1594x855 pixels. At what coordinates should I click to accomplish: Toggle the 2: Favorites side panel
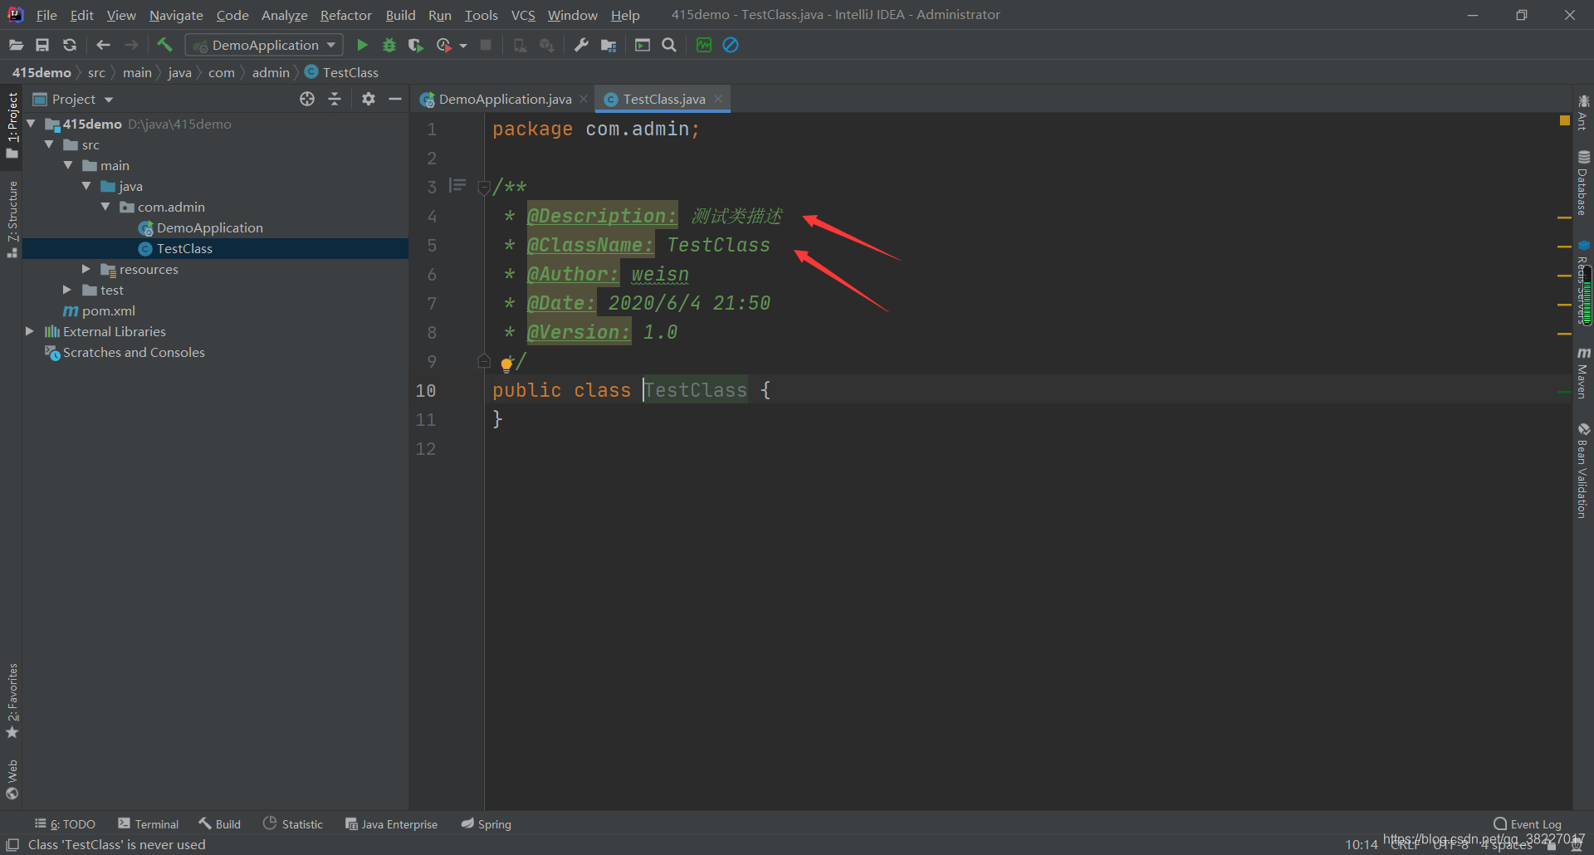point(12,700)
